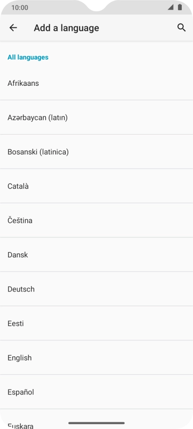The width and height of the screenshot is (193, 429).
Task: Click the top app toolbar area
Action: [x=96, y=28]
